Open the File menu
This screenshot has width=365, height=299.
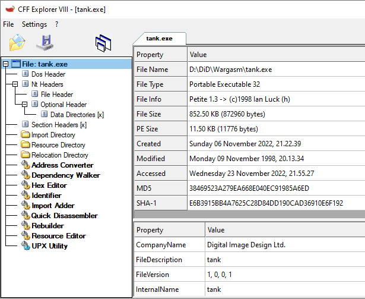[8, 24]
